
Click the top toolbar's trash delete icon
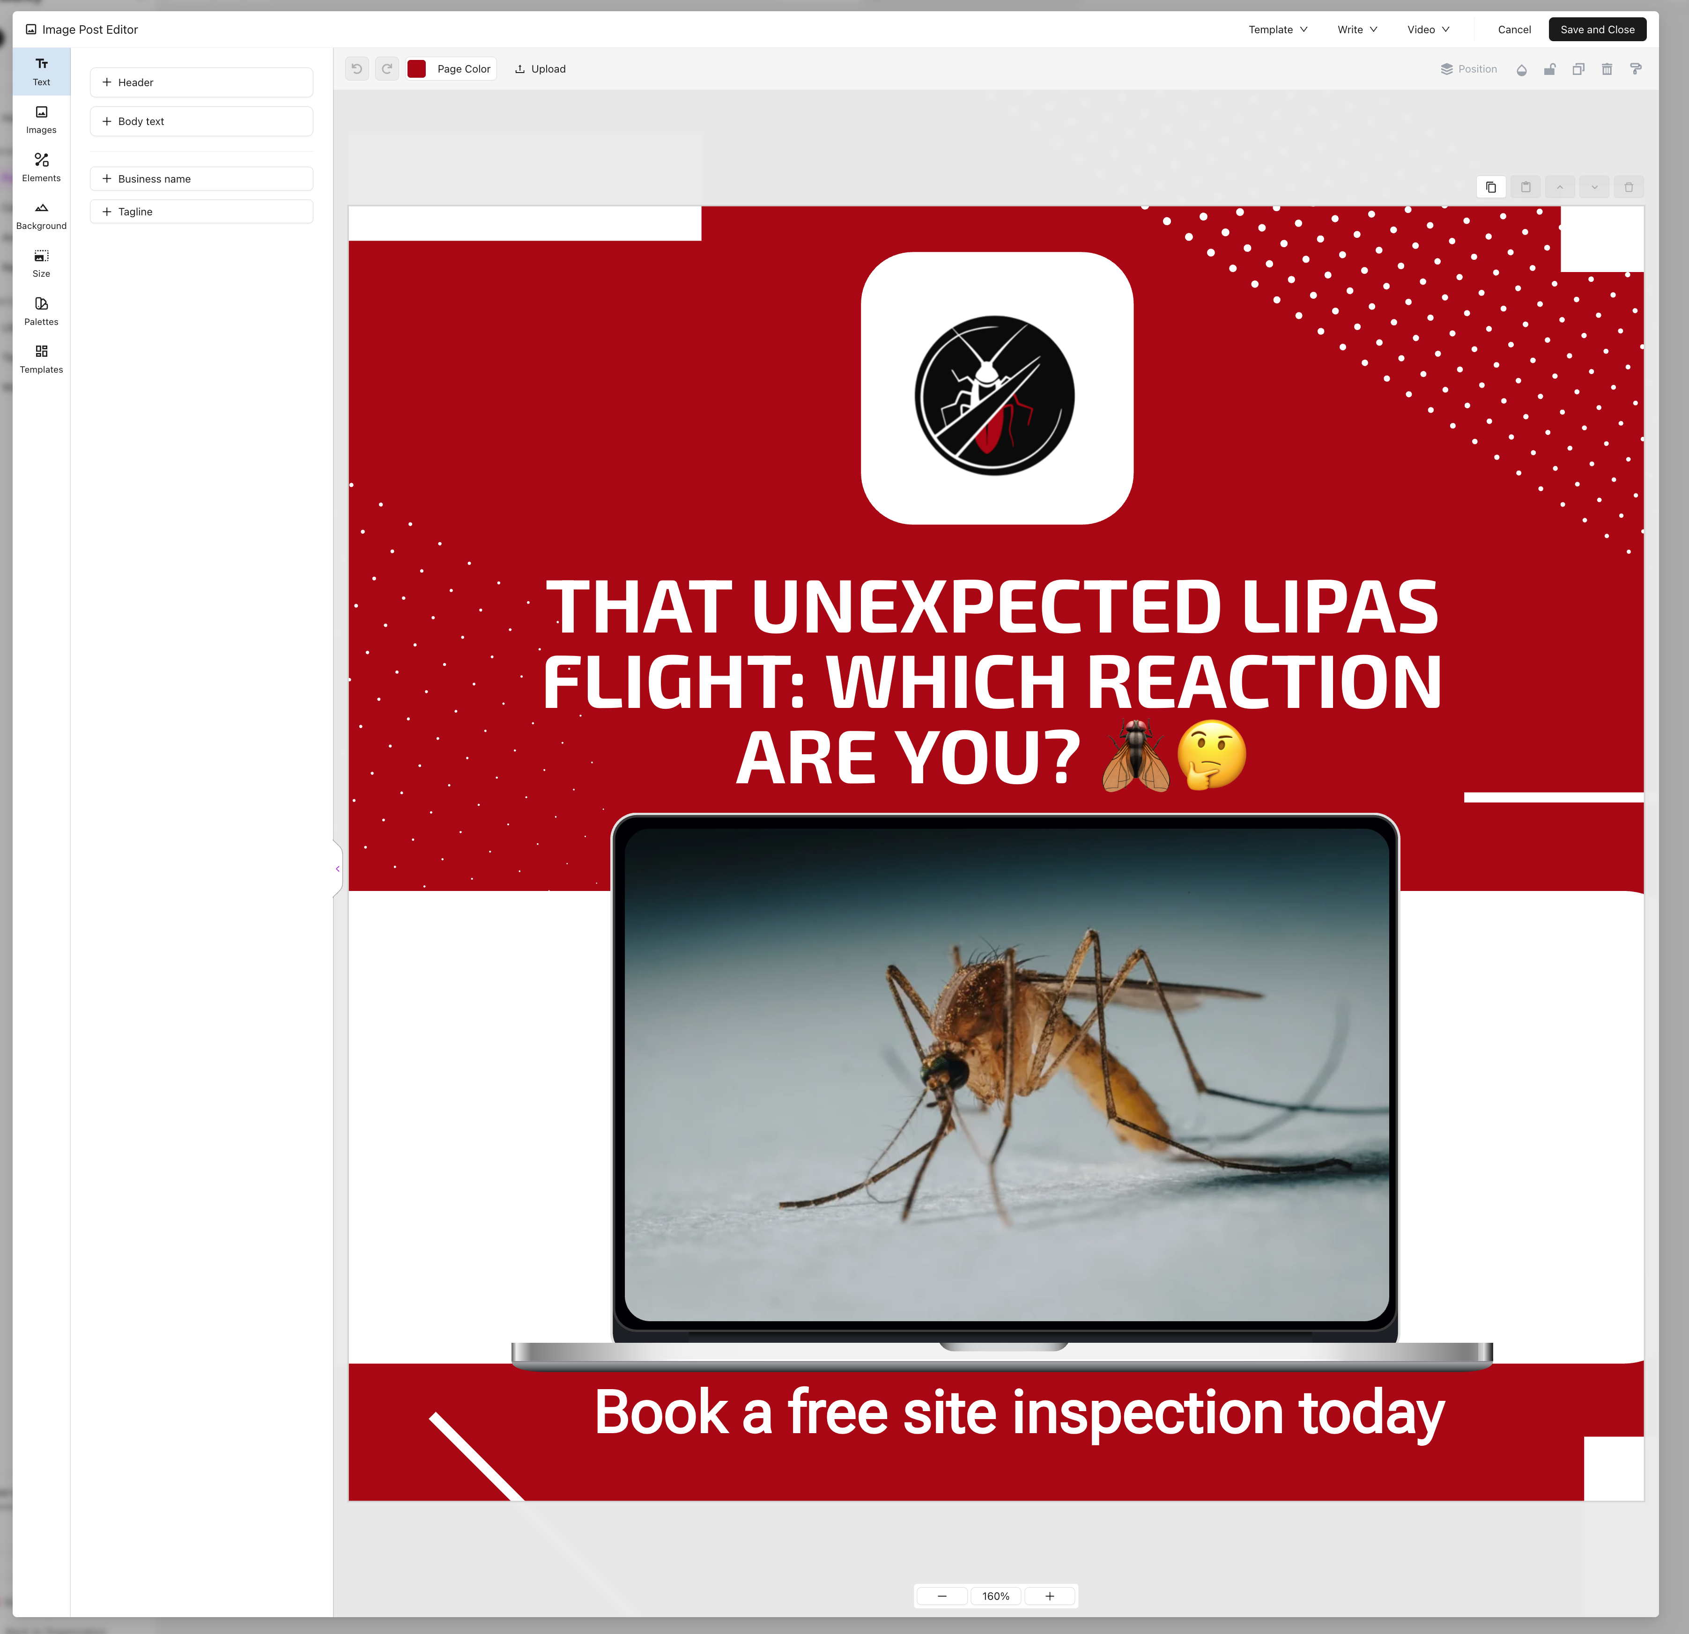click(x=1607, y=69)
